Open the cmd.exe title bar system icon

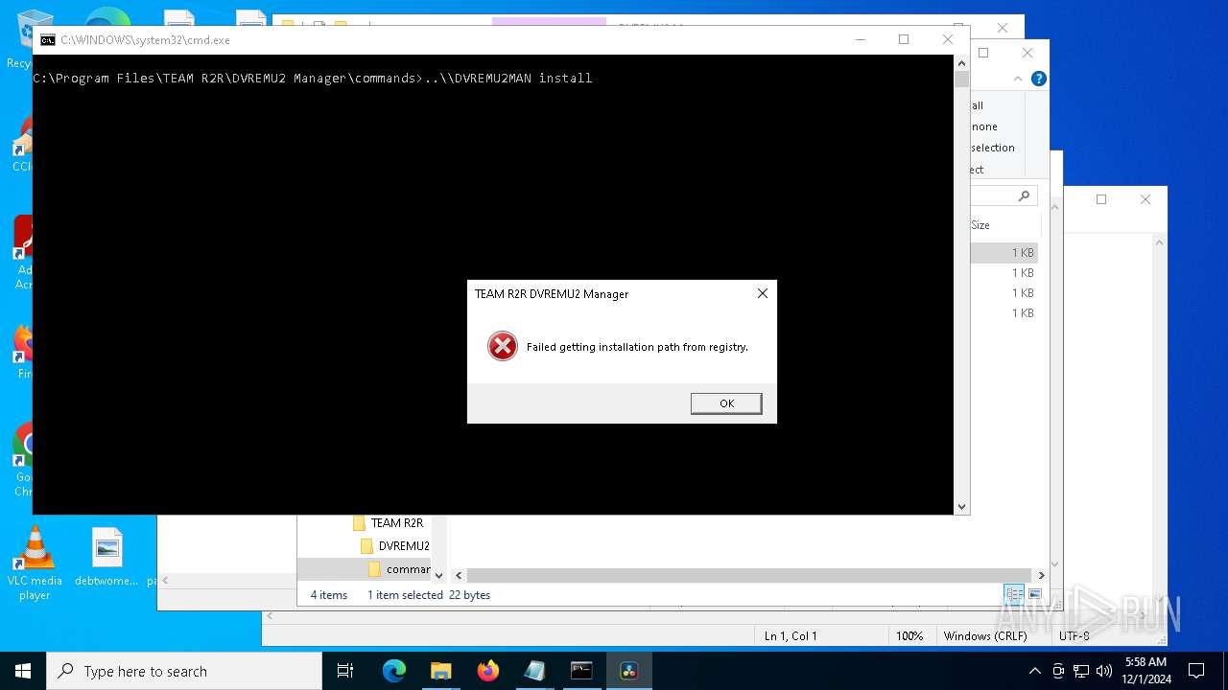coord(47,39)
